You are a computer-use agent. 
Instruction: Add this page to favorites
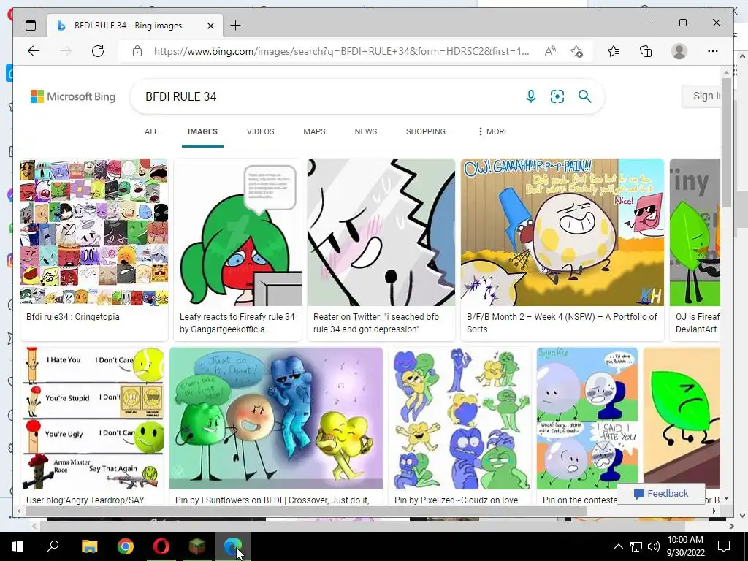576,51
